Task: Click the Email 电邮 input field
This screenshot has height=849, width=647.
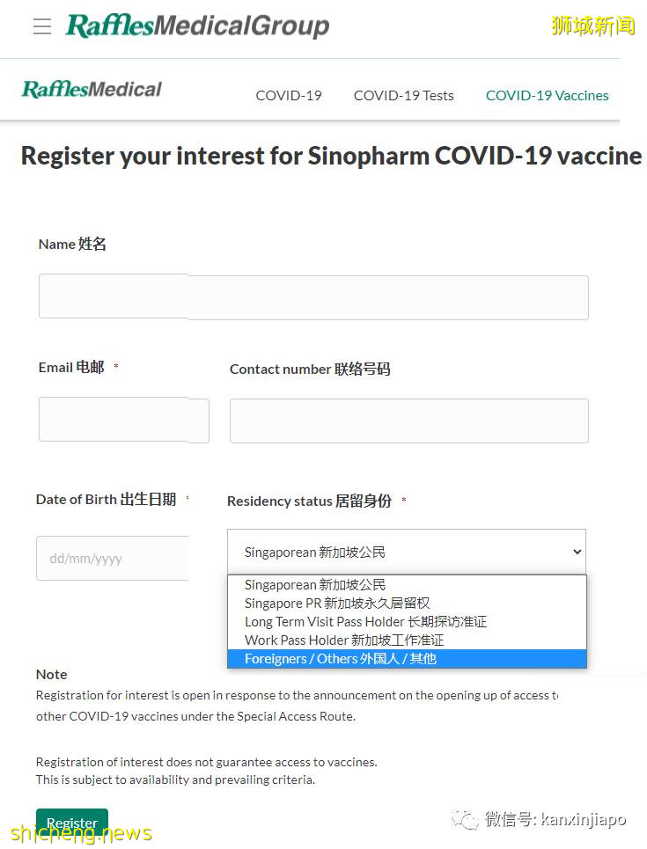Action: point(123,421)
